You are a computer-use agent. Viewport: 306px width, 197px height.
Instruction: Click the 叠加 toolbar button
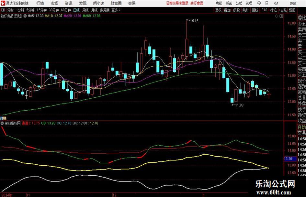pos(227,10)
